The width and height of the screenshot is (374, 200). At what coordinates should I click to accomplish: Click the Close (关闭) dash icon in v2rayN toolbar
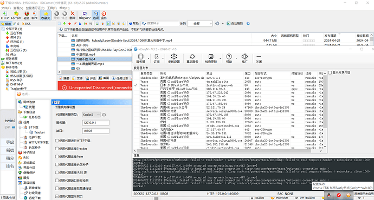259,58
